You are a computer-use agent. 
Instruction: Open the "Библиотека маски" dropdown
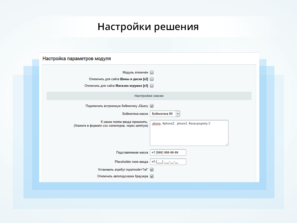click(x=165, y=113)
